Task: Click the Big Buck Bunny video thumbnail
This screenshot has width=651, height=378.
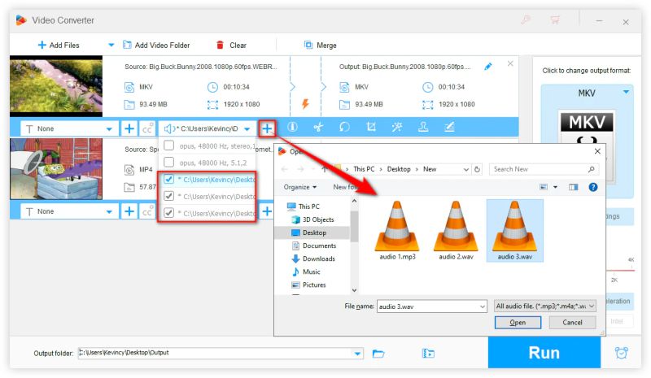Action: click(x=56, y=86)
